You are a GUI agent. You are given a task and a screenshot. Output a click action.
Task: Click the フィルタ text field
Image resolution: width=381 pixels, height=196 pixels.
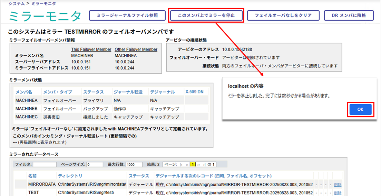(x=45, y=165)
